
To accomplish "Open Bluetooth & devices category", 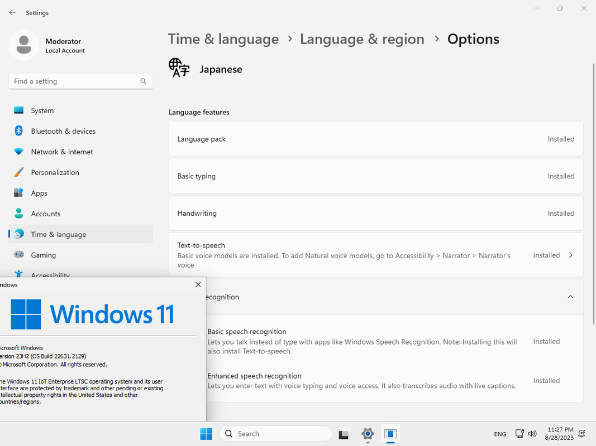I will tap(80, 131).
